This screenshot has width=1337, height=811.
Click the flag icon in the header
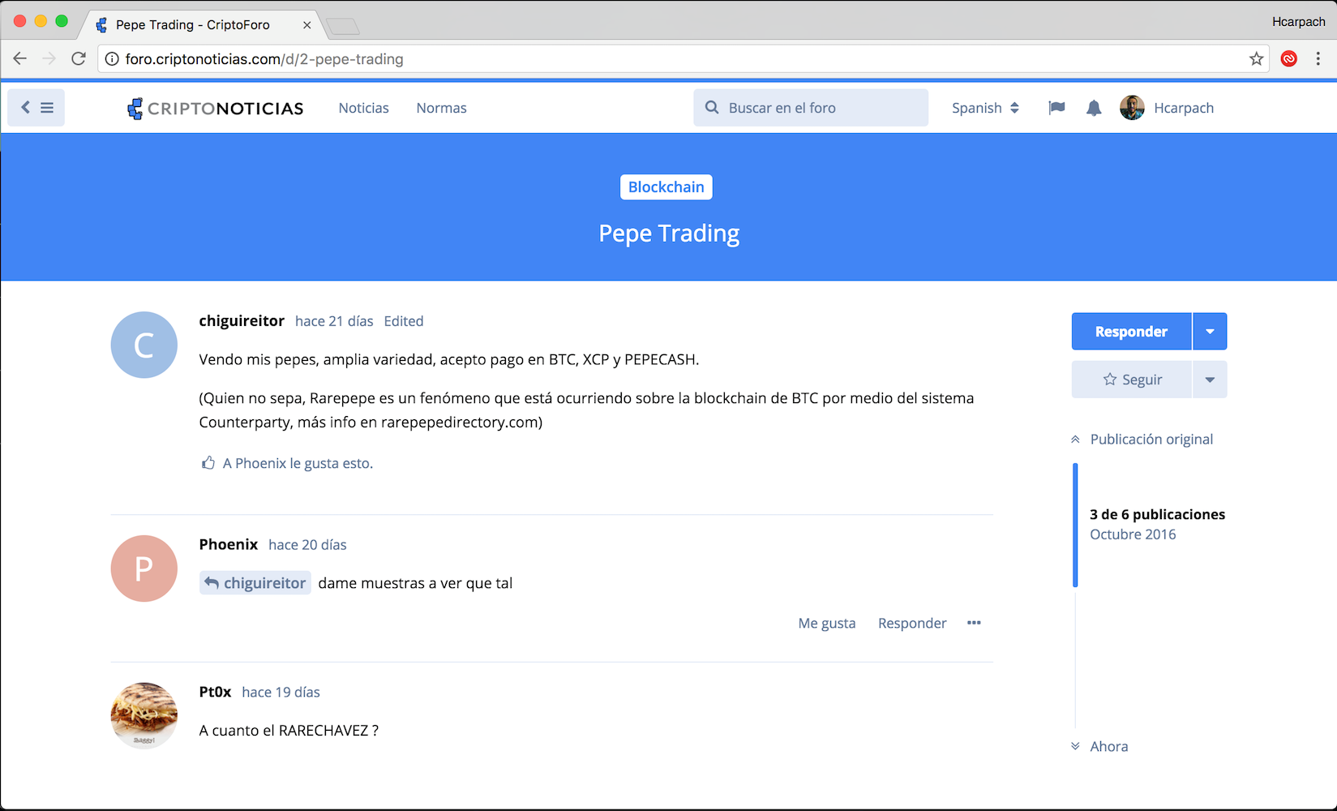pyautogui.click(x=1056, y=108)
